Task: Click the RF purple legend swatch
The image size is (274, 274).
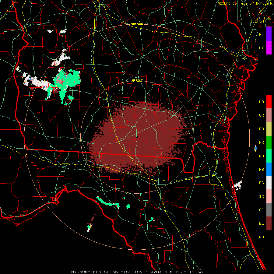Action: pos(269,34)
